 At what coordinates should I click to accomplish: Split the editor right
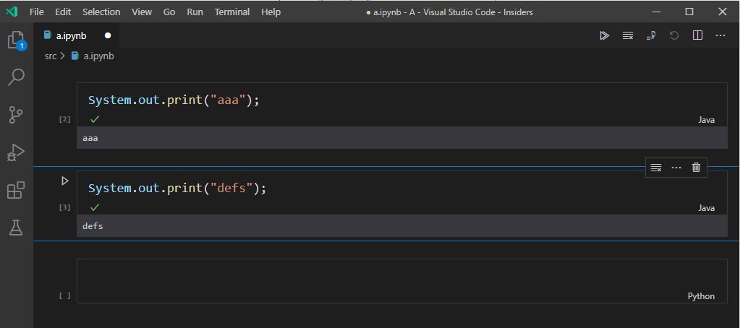(x=697, y=36)
